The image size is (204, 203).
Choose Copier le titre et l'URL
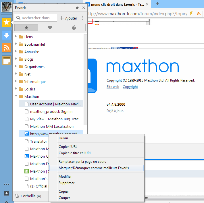(97, 153)
